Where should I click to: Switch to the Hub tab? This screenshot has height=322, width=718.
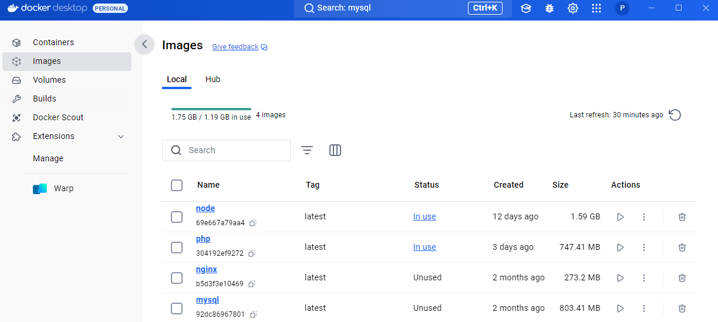[x=213, y=79]
